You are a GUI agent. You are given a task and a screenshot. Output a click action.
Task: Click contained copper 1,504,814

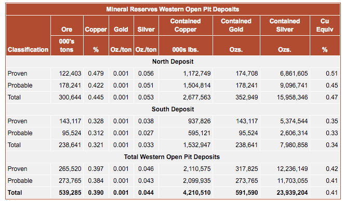pos(197,85)
